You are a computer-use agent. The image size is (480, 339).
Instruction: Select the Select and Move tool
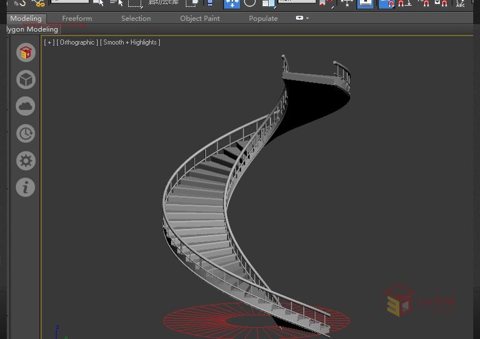[232, 3]
